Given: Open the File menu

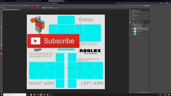Looking at the screenshot, I should pyautogui.click(x=1, y=6).
